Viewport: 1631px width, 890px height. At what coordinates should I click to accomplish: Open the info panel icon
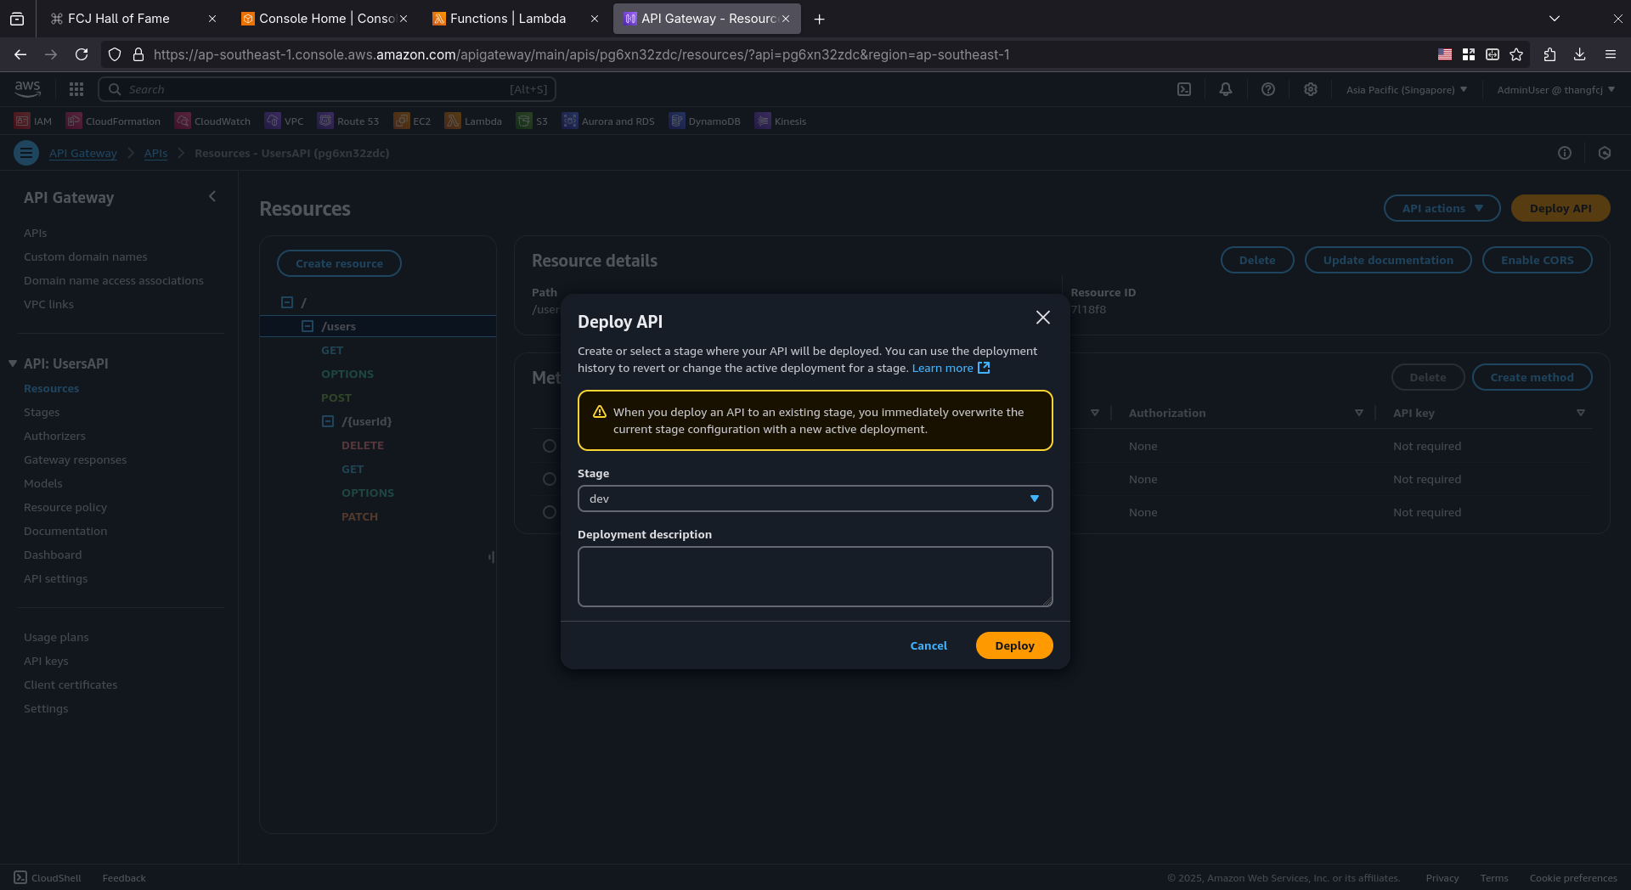1565,153
